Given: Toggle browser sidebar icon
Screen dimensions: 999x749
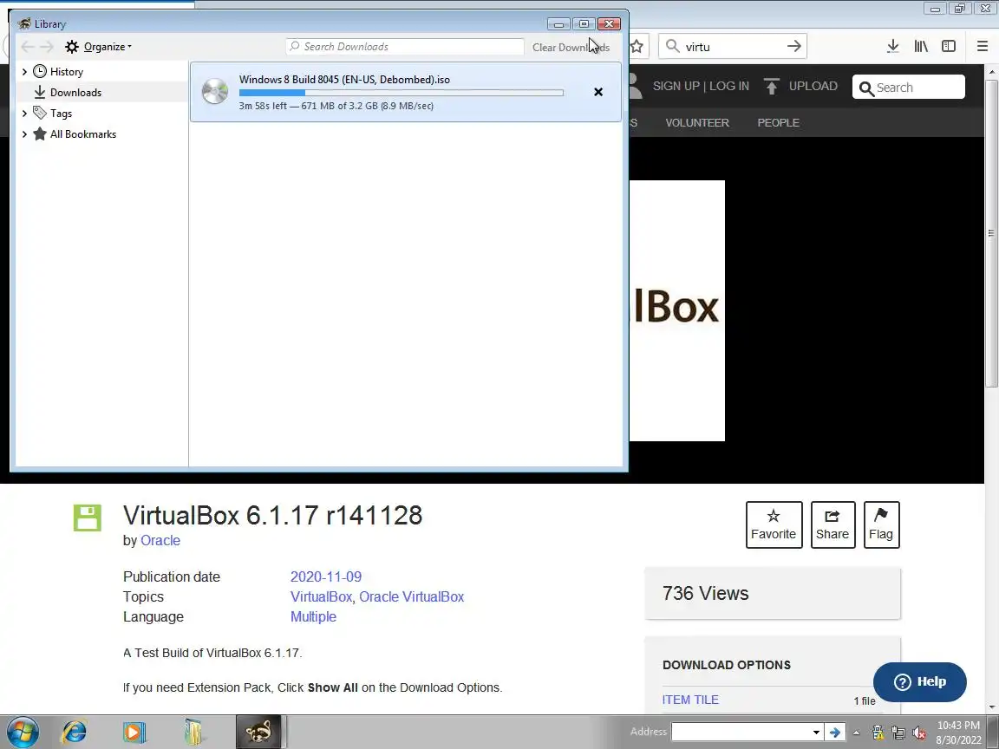Looking at the screenshot, I should click(949, 46).
